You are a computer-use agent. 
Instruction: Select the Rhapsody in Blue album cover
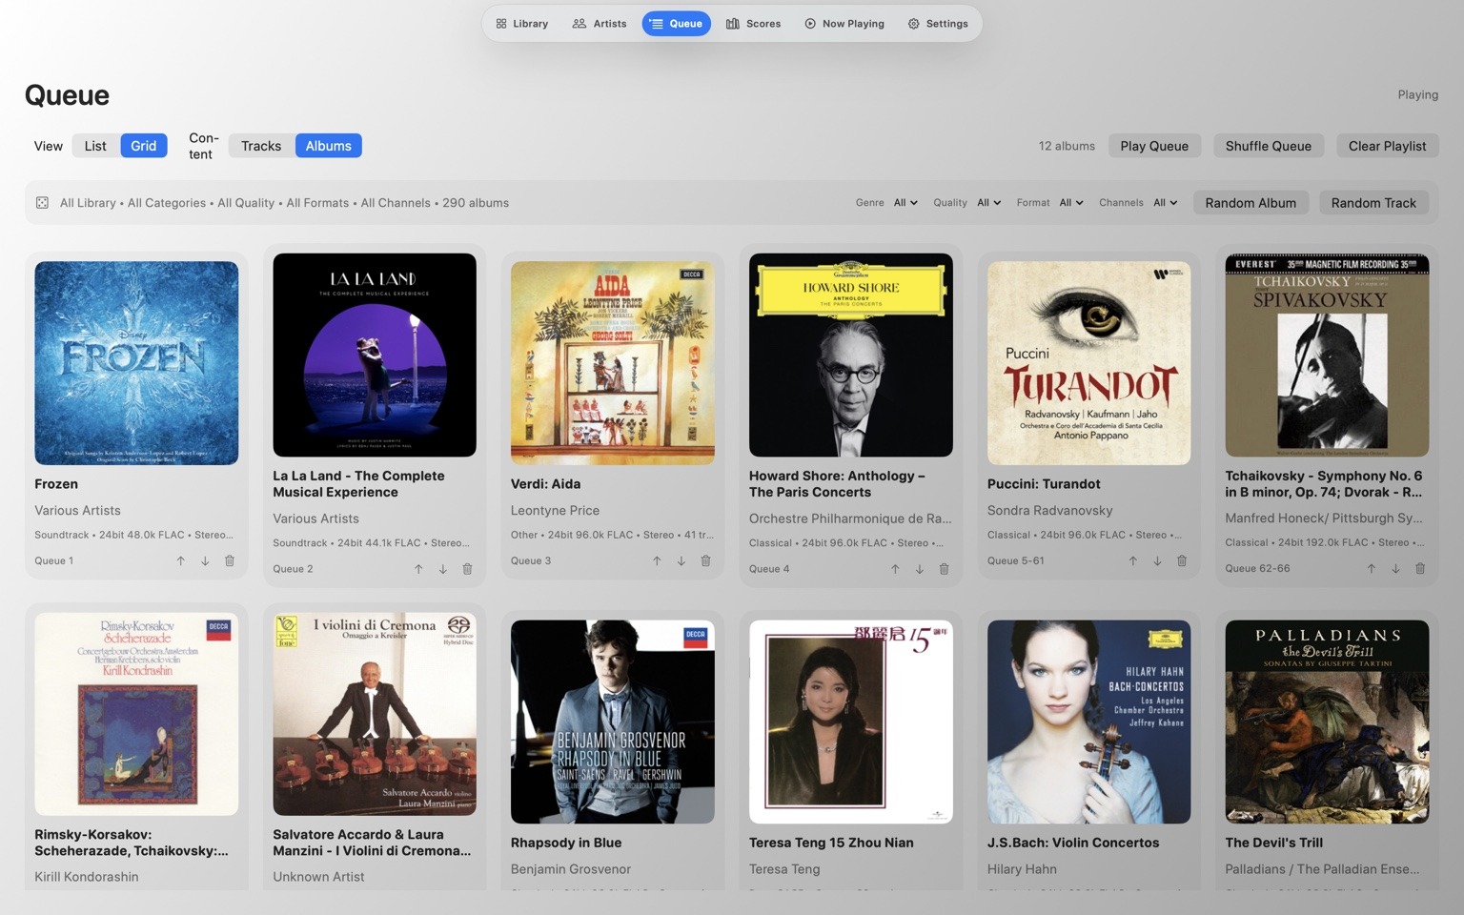(x=613, y=722)
